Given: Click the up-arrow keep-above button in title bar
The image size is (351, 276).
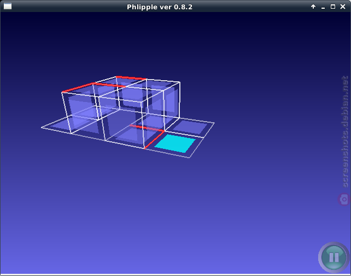Looking at the screenshot, I should (313, 7).
